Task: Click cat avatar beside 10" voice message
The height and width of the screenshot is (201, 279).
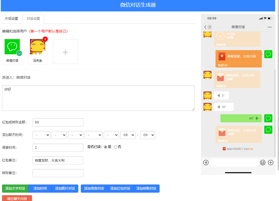Action: (x=207, y=107)
